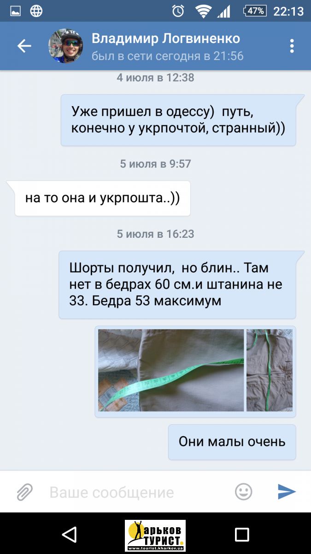The width and height of the screenshot is (311, 554).
Task: Tap the send message arrow
Action: click(x=287, y=492)
